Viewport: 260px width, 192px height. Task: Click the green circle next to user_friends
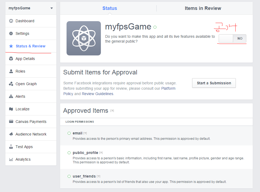tap(69, 176)
